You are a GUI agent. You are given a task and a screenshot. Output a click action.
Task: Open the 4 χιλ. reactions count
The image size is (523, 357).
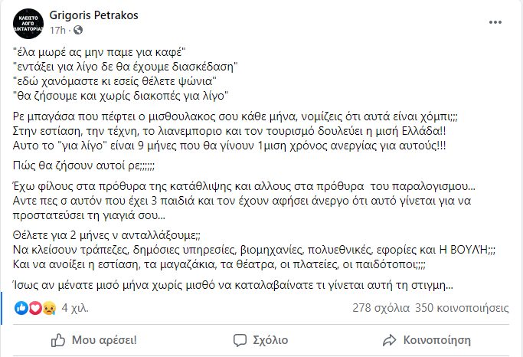[74, 308]
